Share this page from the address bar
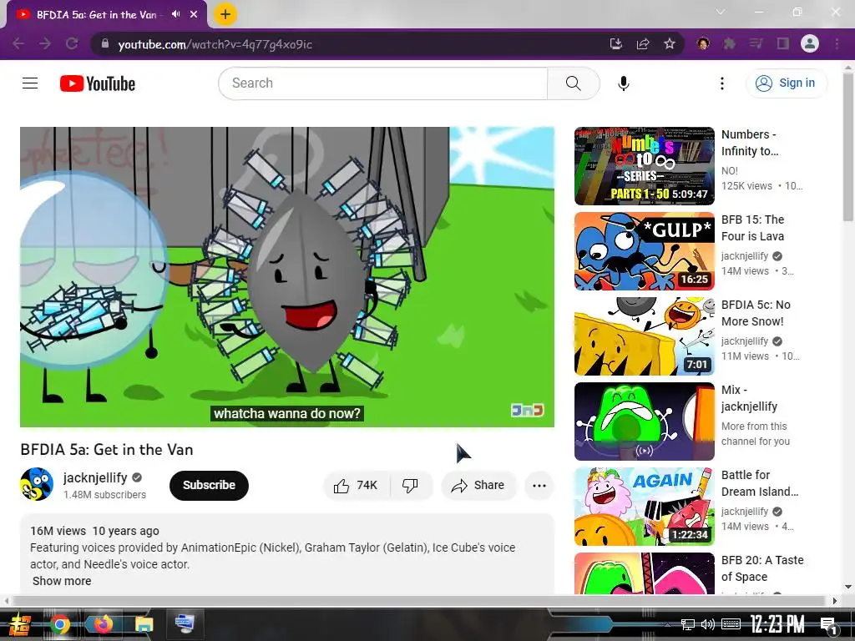The image size is (855, 641). (643, 44)
